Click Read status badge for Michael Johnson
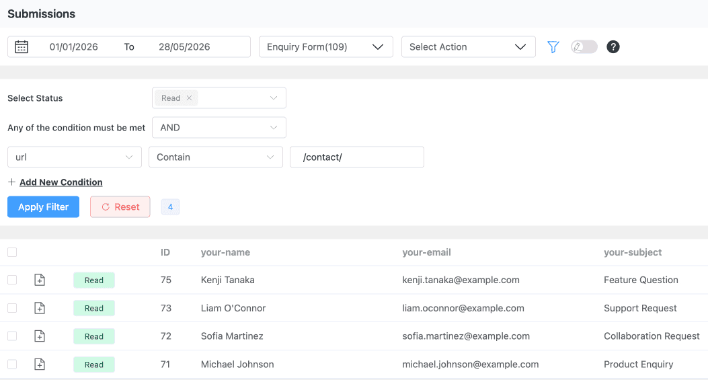The image size is (708, 380). coord(94,364)
